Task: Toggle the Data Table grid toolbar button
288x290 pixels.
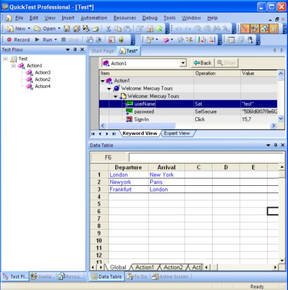Action: [x=274, y=29]
